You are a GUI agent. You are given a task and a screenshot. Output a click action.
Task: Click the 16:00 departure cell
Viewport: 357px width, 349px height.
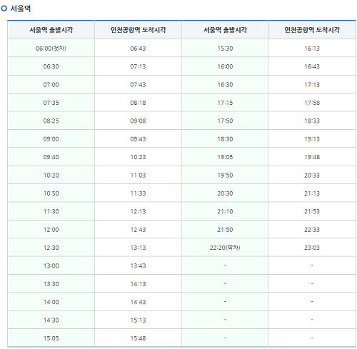point(225,66)
